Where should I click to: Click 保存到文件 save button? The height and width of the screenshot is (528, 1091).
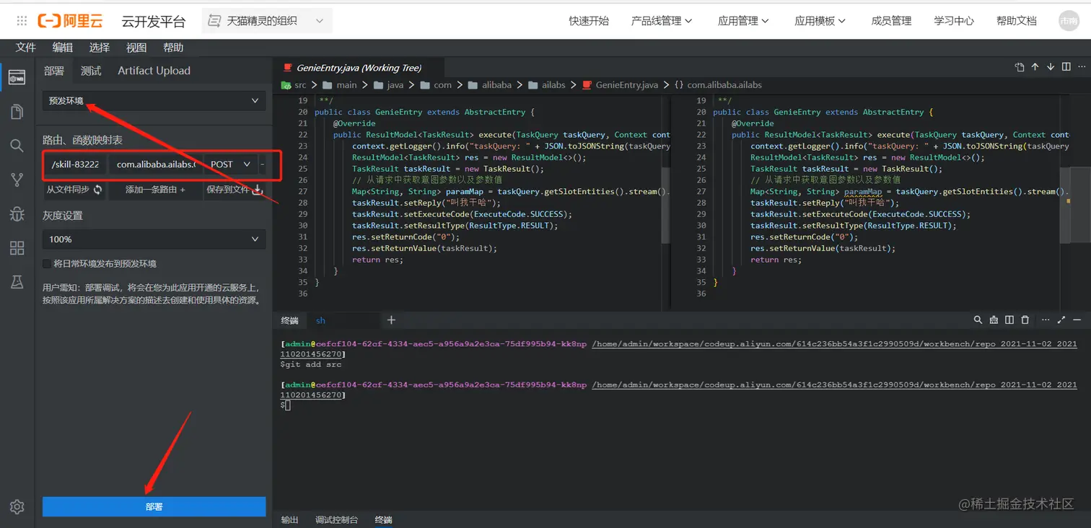(x=235, y=190)
